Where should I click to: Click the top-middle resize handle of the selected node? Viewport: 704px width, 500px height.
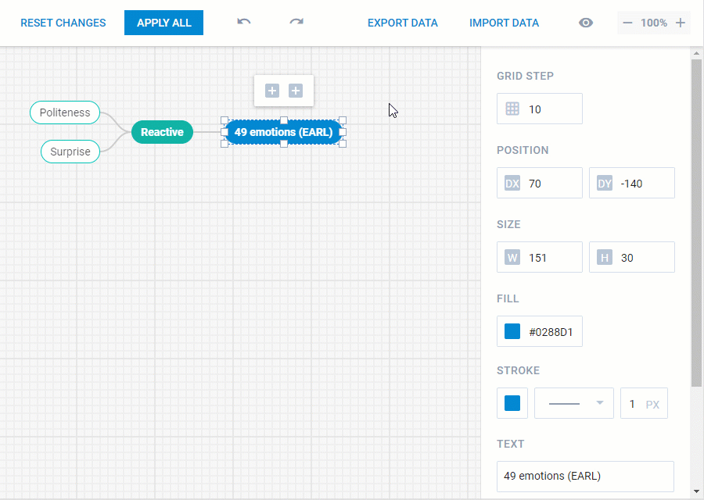284,120
